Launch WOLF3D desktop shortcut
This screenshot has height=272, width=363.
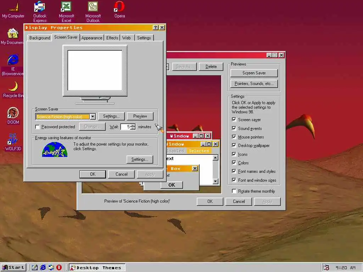pyautogui.click(x=13, y=142)
